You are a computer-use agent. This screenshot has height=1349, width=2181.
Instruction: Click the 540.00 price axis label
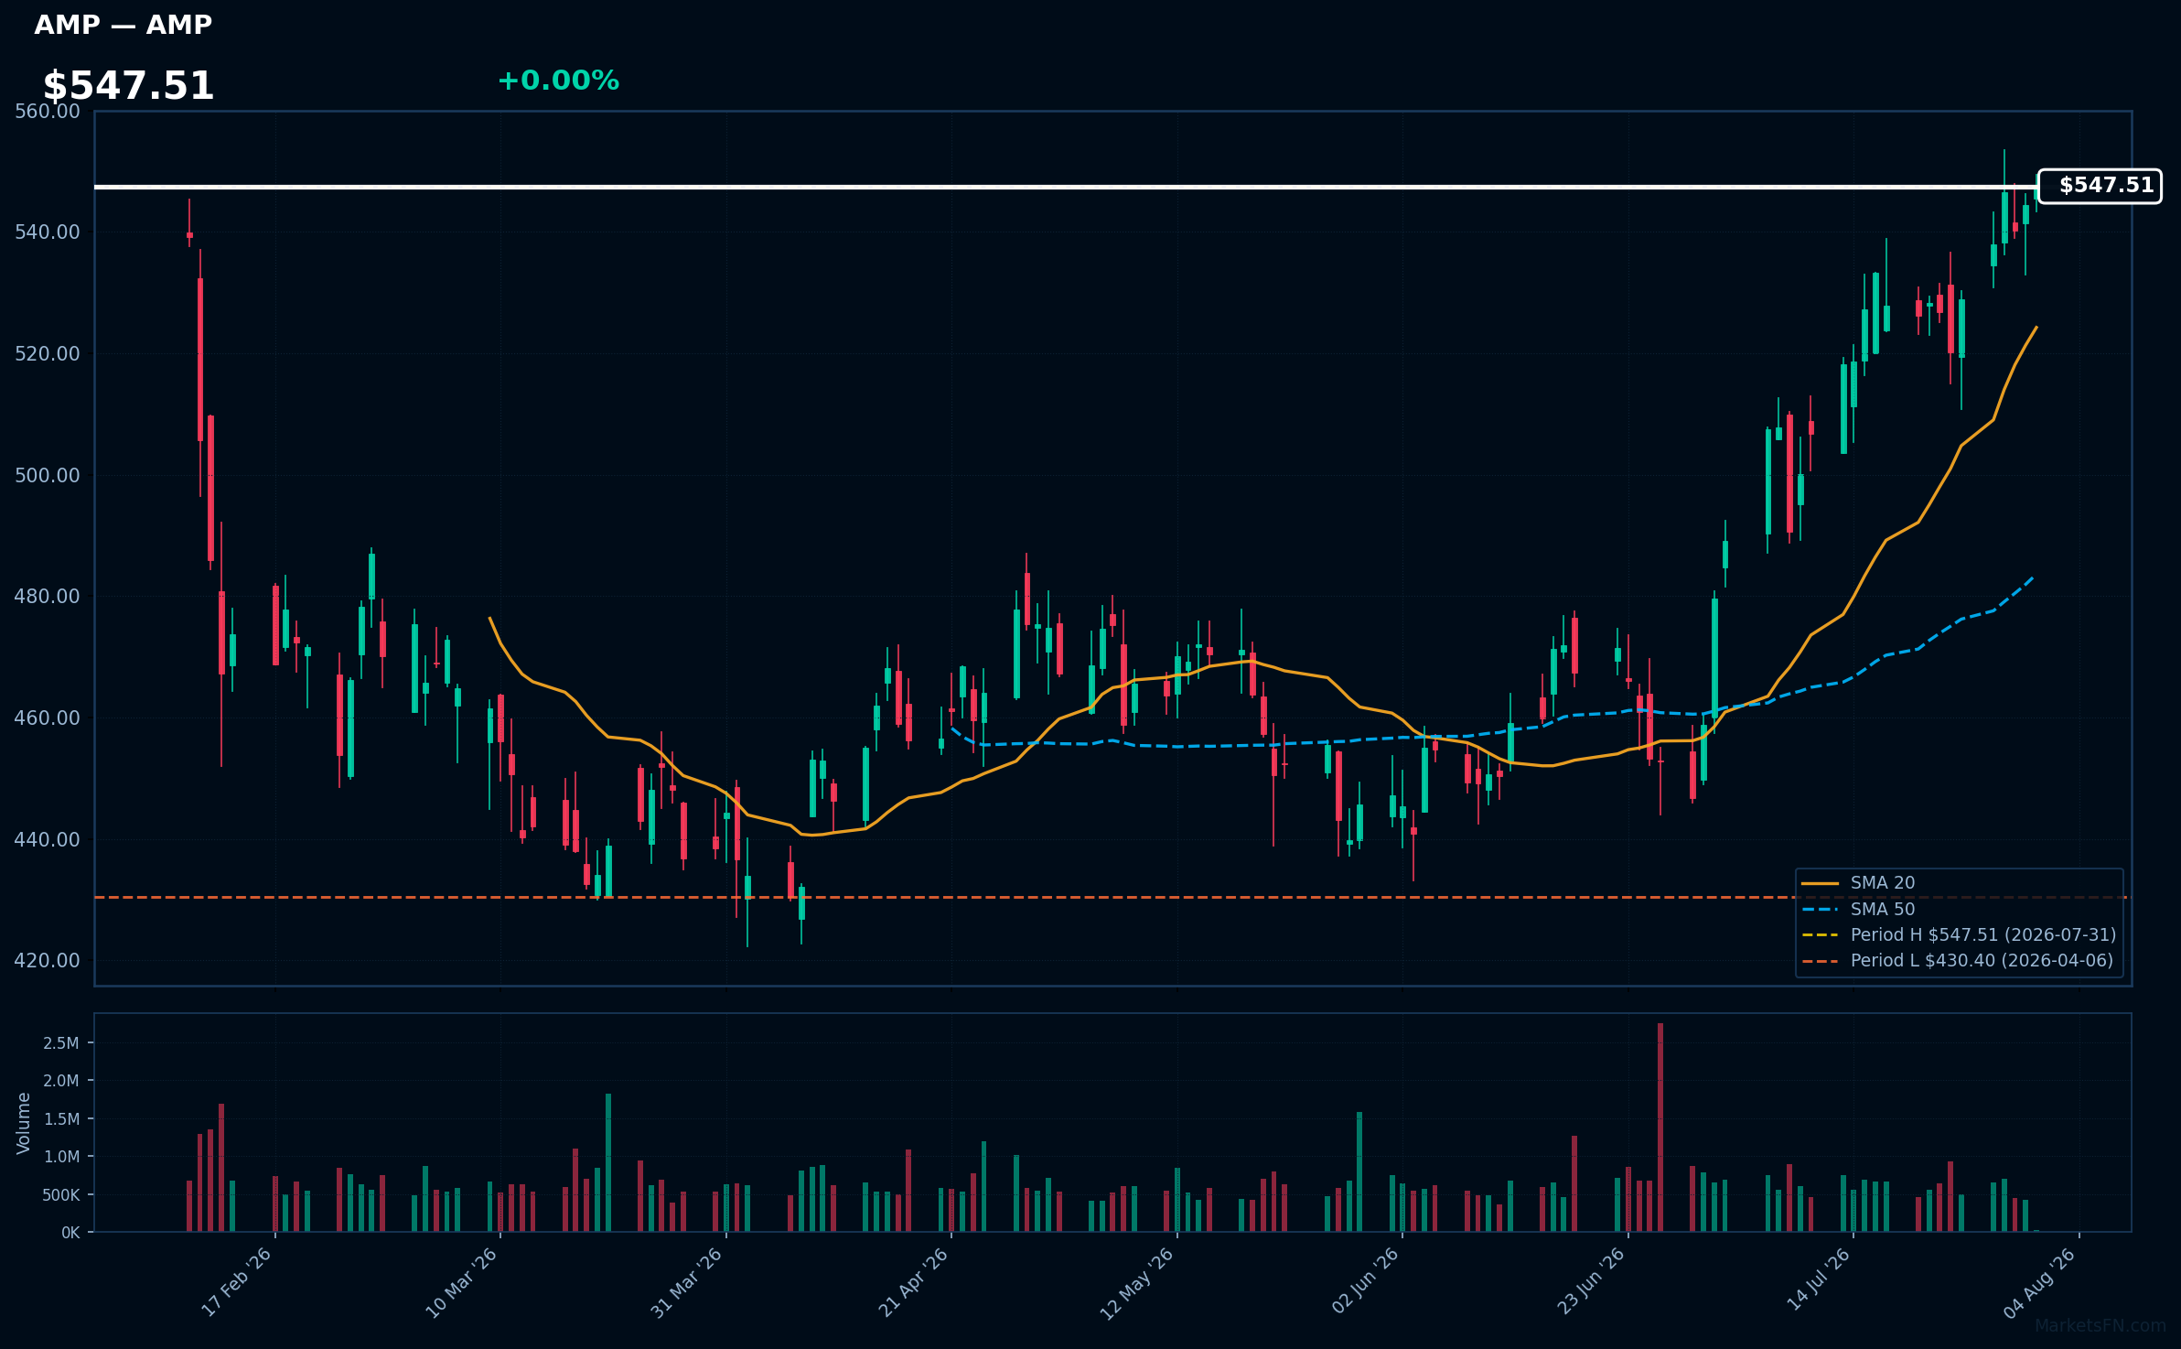[48, 232]
